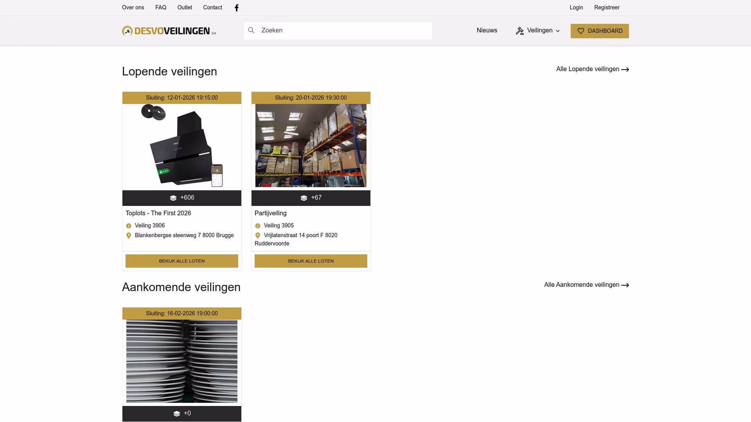This screenshot has width=751, height=422.
Task: Click arrow next to Alle Lopende veilingen
Action: click(625, 70)
